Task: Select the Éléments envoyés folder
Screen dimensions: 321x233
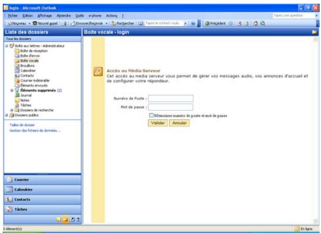Action: pos(34,86)
